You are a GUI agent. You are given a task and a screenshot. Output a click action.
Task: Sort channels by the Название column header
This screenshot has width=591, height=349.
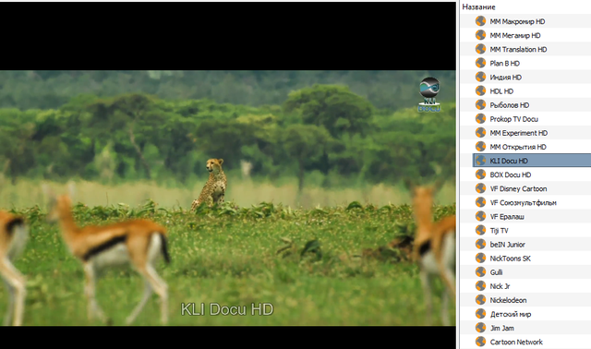pos(478,7)
